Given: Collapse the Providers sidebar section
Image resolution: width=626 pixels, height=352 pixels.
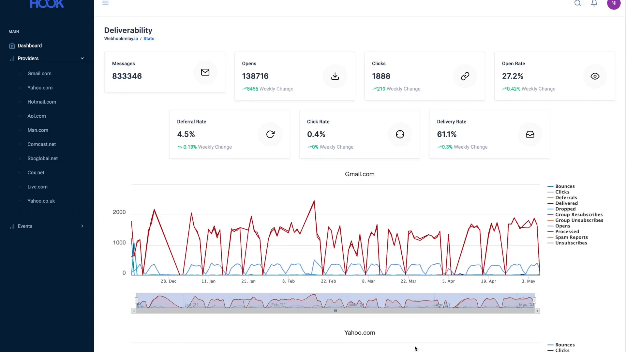Looking at the screenshot, I should pyautogui.click(x=82, y=59).
